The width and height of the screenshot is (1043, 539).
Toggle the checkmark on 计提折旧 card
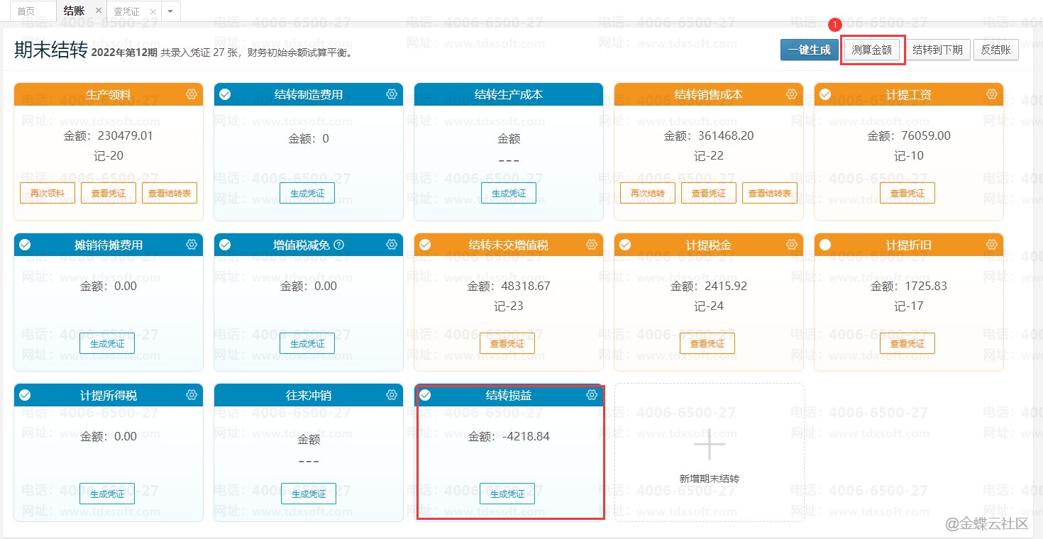pyautogui.click(x=825, y=245)
